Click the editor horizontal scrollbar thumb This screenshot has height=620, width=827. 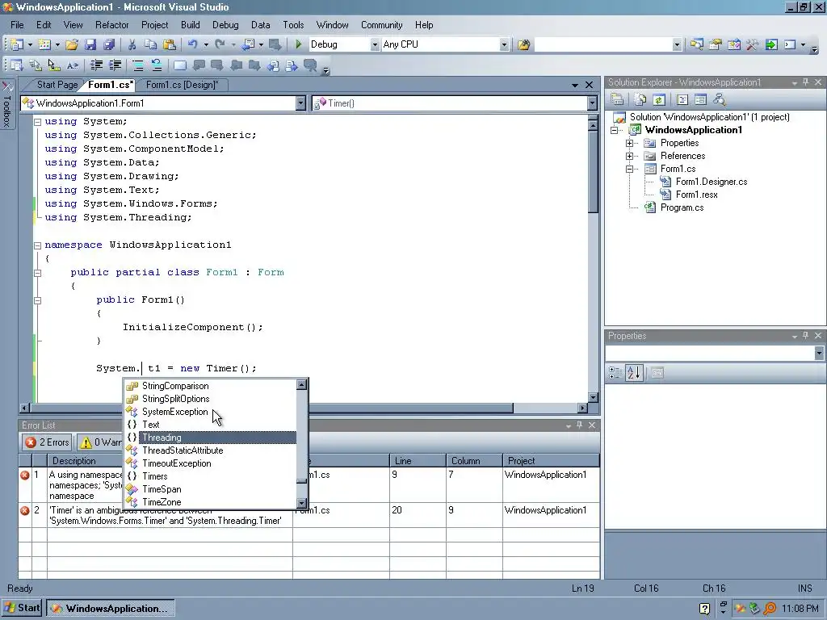click(x=271, y=408)
